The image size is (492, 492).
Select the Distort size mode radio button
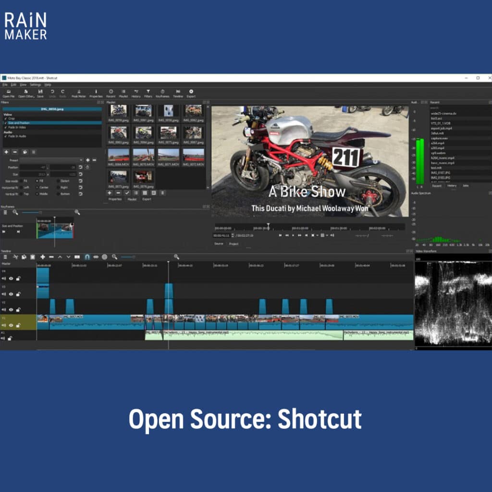coord(58,181)
